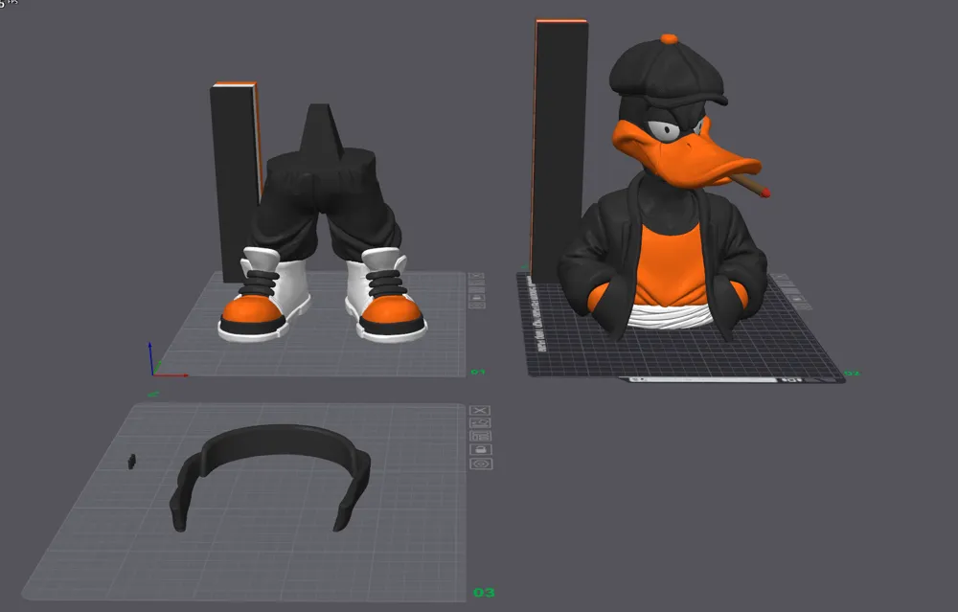Select the prime tower on plate 01
Screen dimensions: 958x612
[235, 183]
